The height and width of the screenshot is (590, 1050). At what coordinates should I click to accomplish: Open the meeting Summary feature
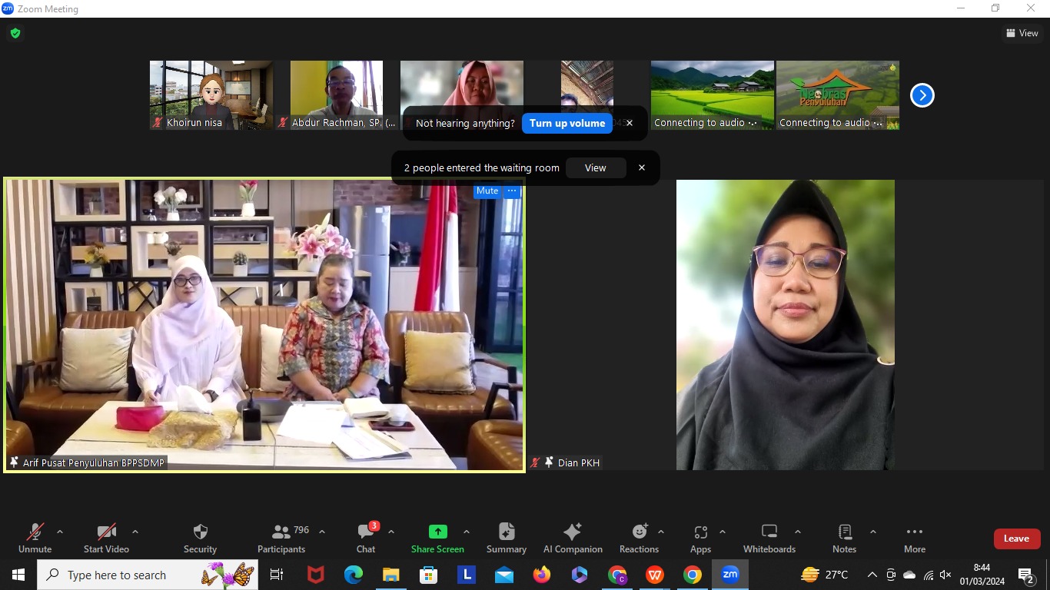506,532
